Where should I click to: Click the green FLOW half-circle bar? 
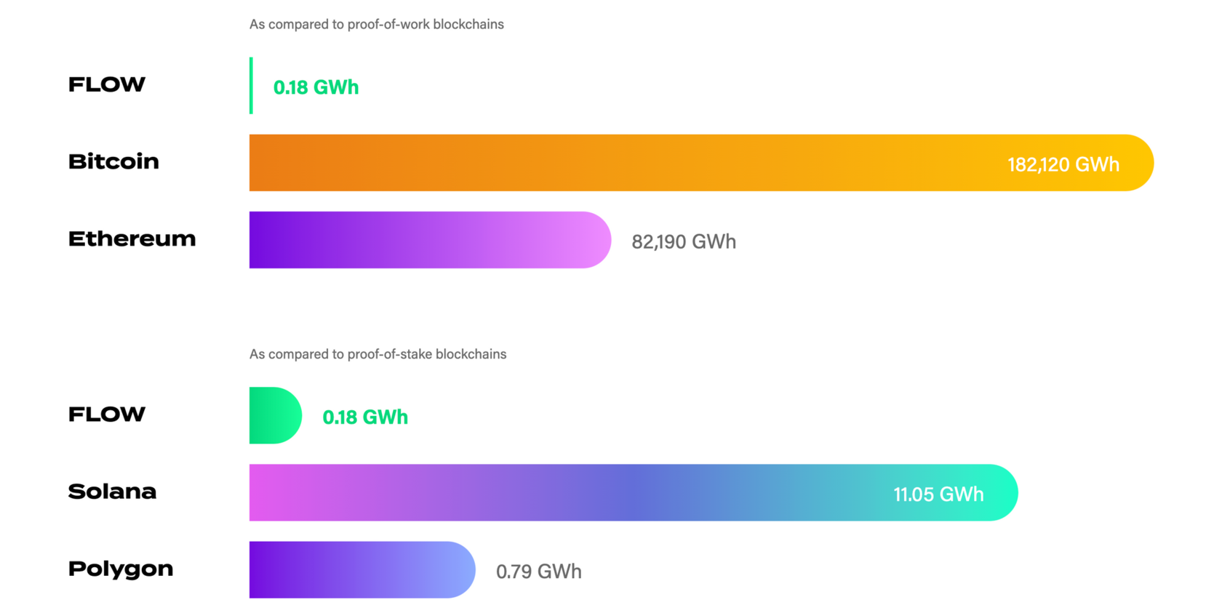coord(276,415)
